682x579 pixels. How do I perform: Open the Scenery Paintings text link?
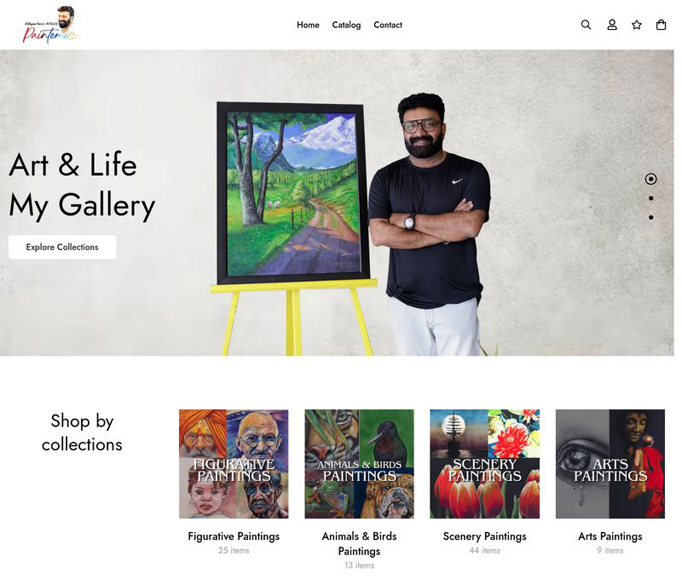[485, 536]
